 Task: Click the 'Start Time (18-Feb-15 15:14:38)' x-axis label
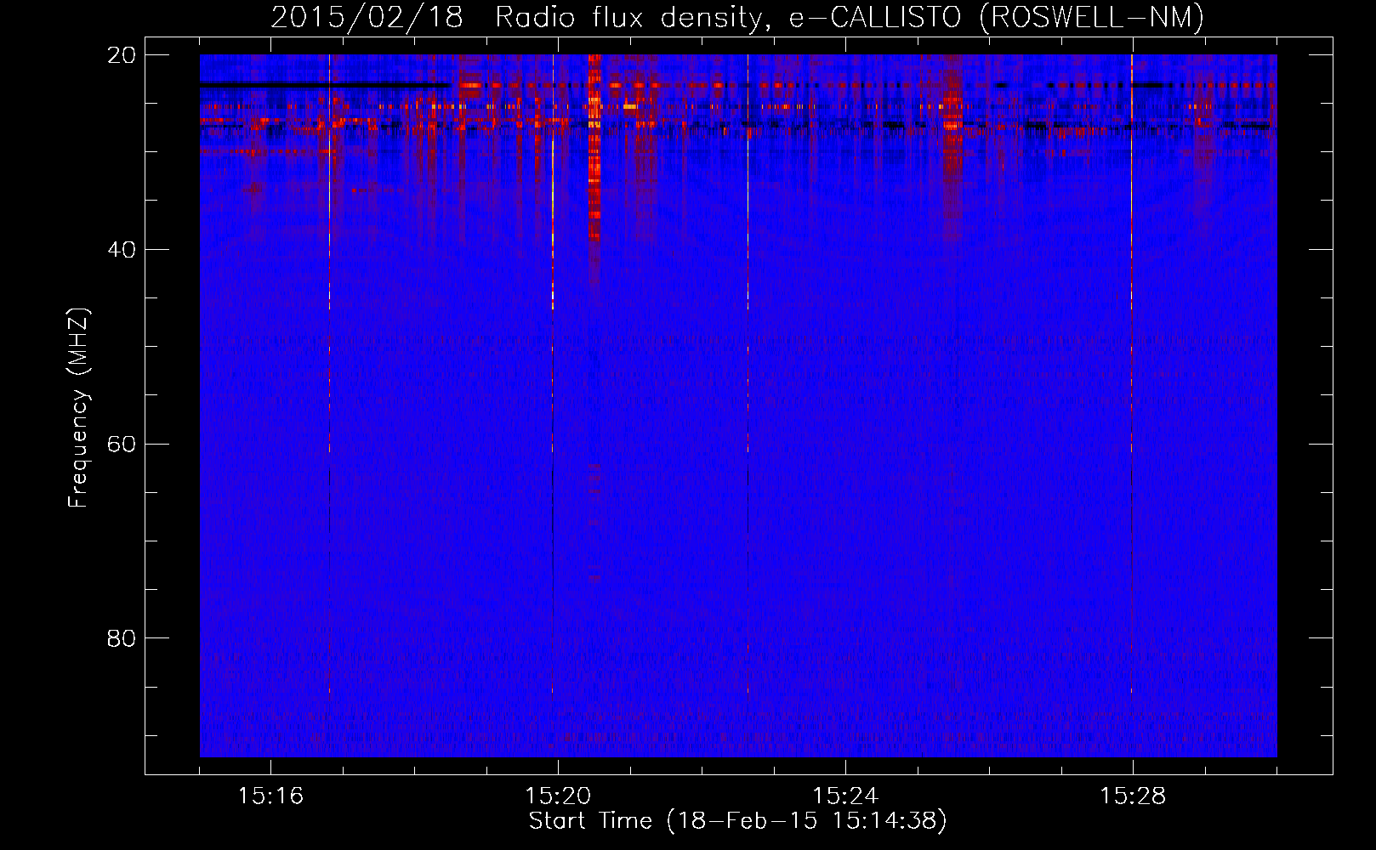coord(737,821)
